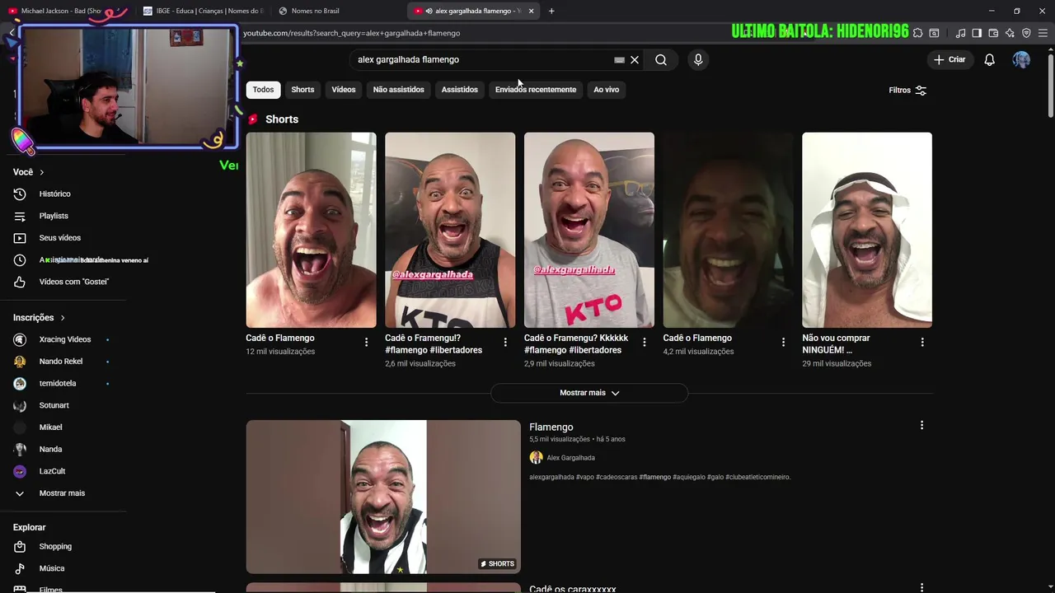Click the browser address bar URL

click(x=351, y=33)
